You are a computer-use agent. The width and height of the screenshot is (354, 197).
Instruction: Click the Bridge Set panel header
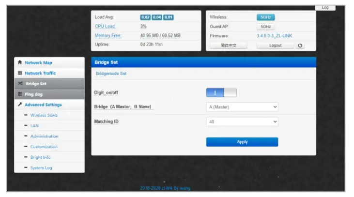coord(204,62)
